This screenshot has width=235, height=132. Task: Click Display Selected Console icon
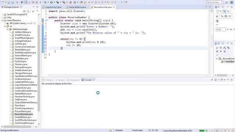tap(216, 80)
